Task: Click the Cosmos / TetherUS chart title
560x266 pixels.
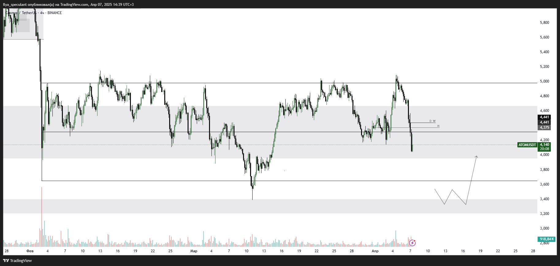Action: [x=21, y=13]
